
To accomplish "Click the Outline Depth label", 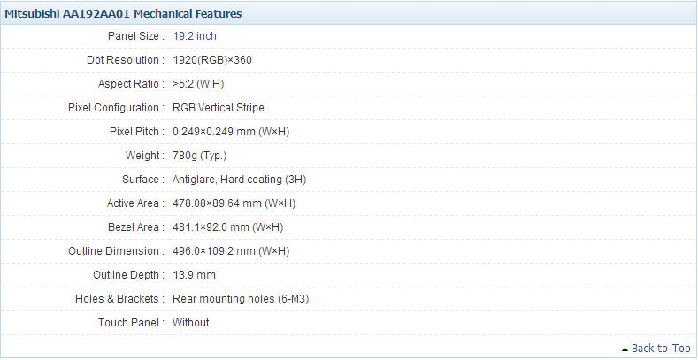I will [x=129, y=275].
